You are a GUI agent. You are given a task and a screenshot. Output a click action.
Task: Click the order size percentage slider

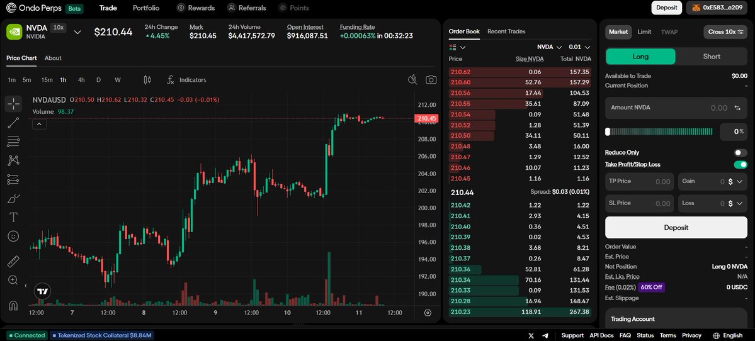tap(659, 131)
